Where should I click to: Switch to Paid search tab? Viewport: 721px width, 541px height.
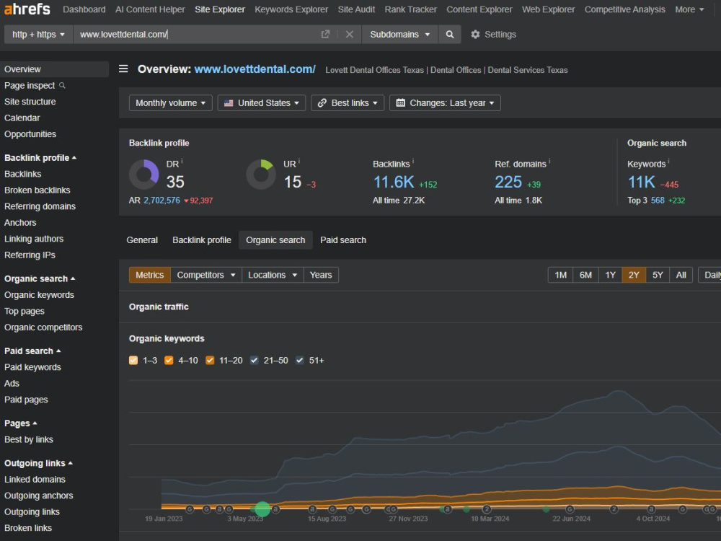pos(343,239)
